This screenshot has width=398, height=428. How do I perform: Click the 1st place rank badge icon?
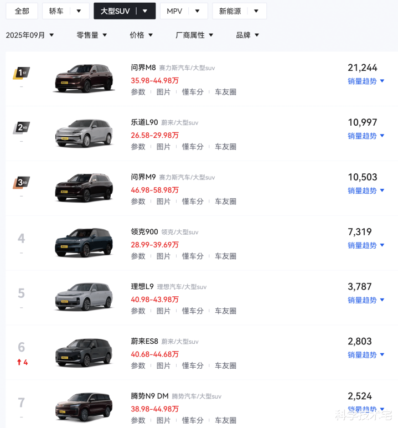[22, 73]
